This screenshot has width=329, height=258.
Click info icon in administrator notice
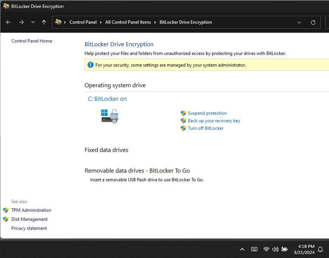point(91,65)
